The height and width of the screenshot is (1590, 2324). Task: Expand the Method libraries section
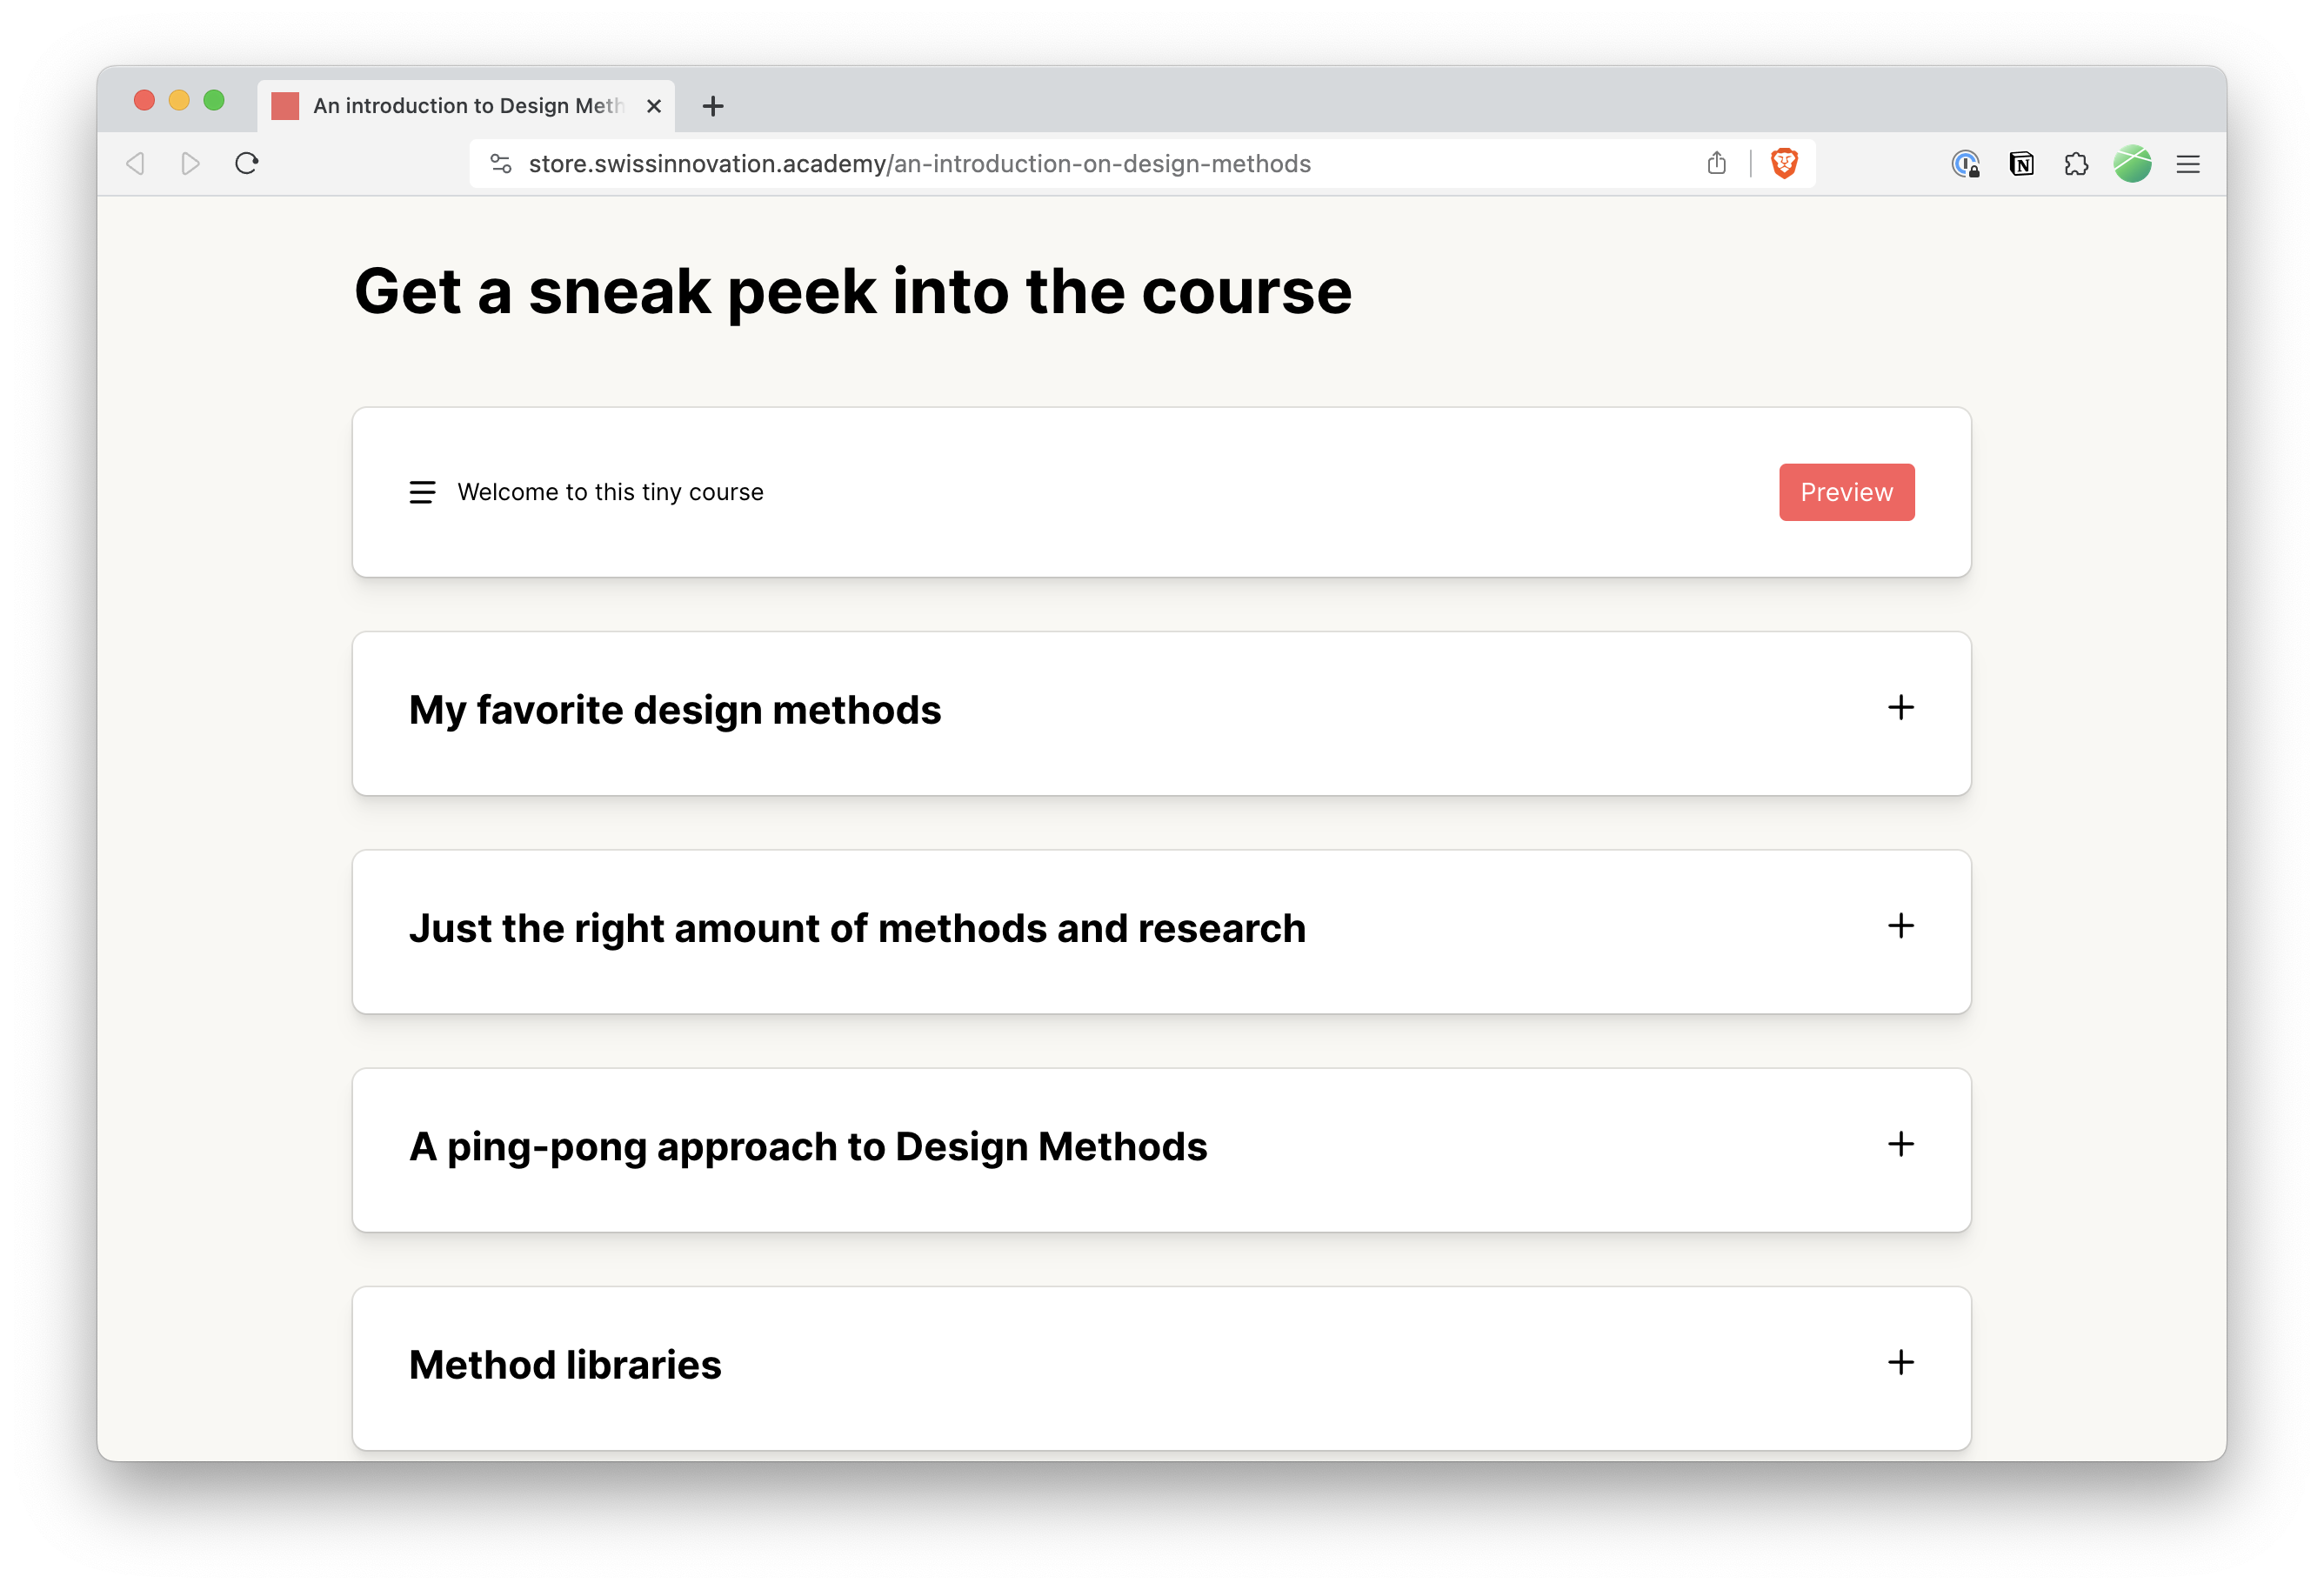coord(1900,1362)
